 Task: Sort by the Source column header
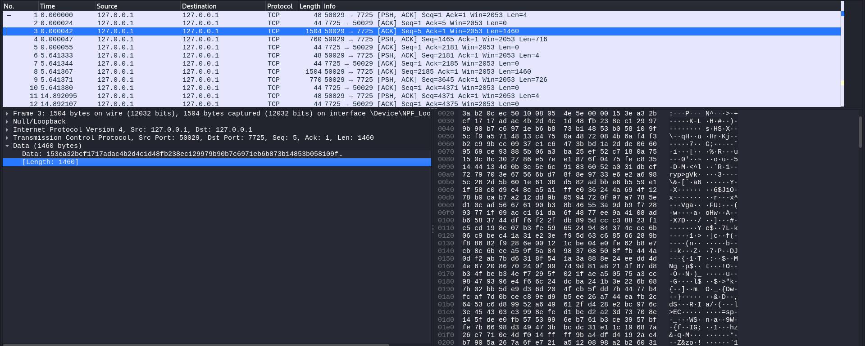click(137, 6)
